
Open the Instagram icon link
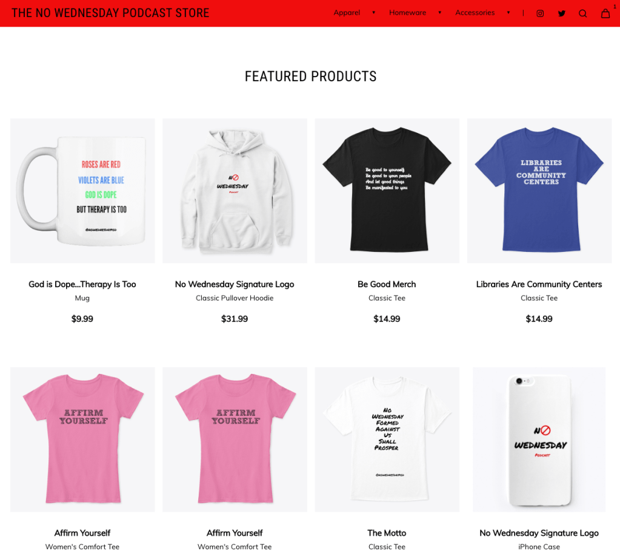[540, 13]
